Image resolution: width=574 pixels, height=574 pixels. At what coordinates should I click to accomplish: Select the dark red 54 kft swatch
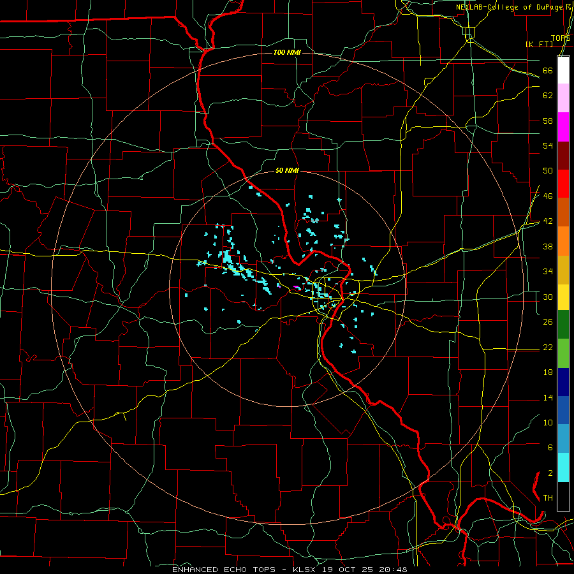563,156
